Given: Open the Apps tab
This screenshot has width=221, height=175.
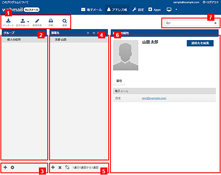Looking at the screenshot, I should point(154,10).
